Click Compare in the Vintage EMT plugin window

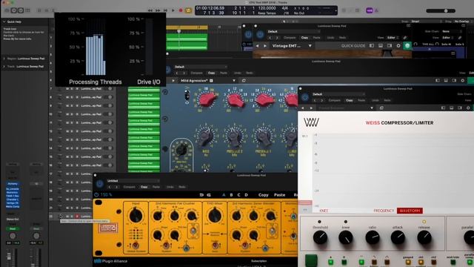[290, 38]
